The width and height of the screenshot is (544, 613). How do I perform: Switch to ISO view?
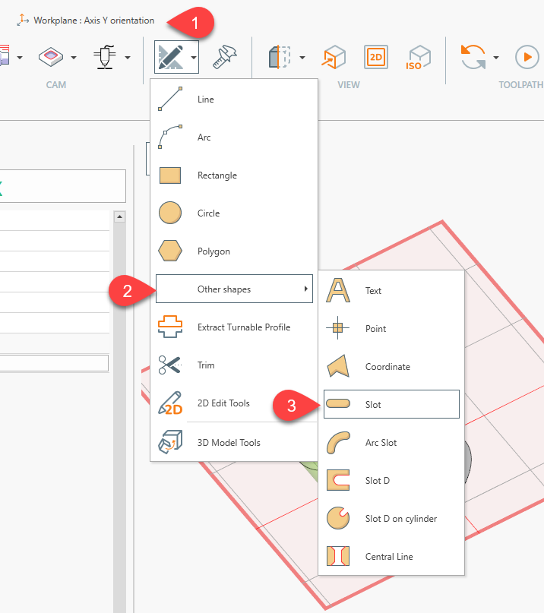pos(414,57)
